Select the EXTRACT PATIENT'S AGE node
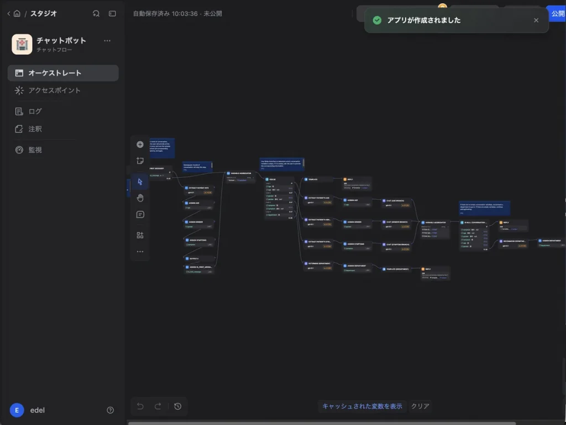Screen dimensions: 566x425 [x=318, y=200]
